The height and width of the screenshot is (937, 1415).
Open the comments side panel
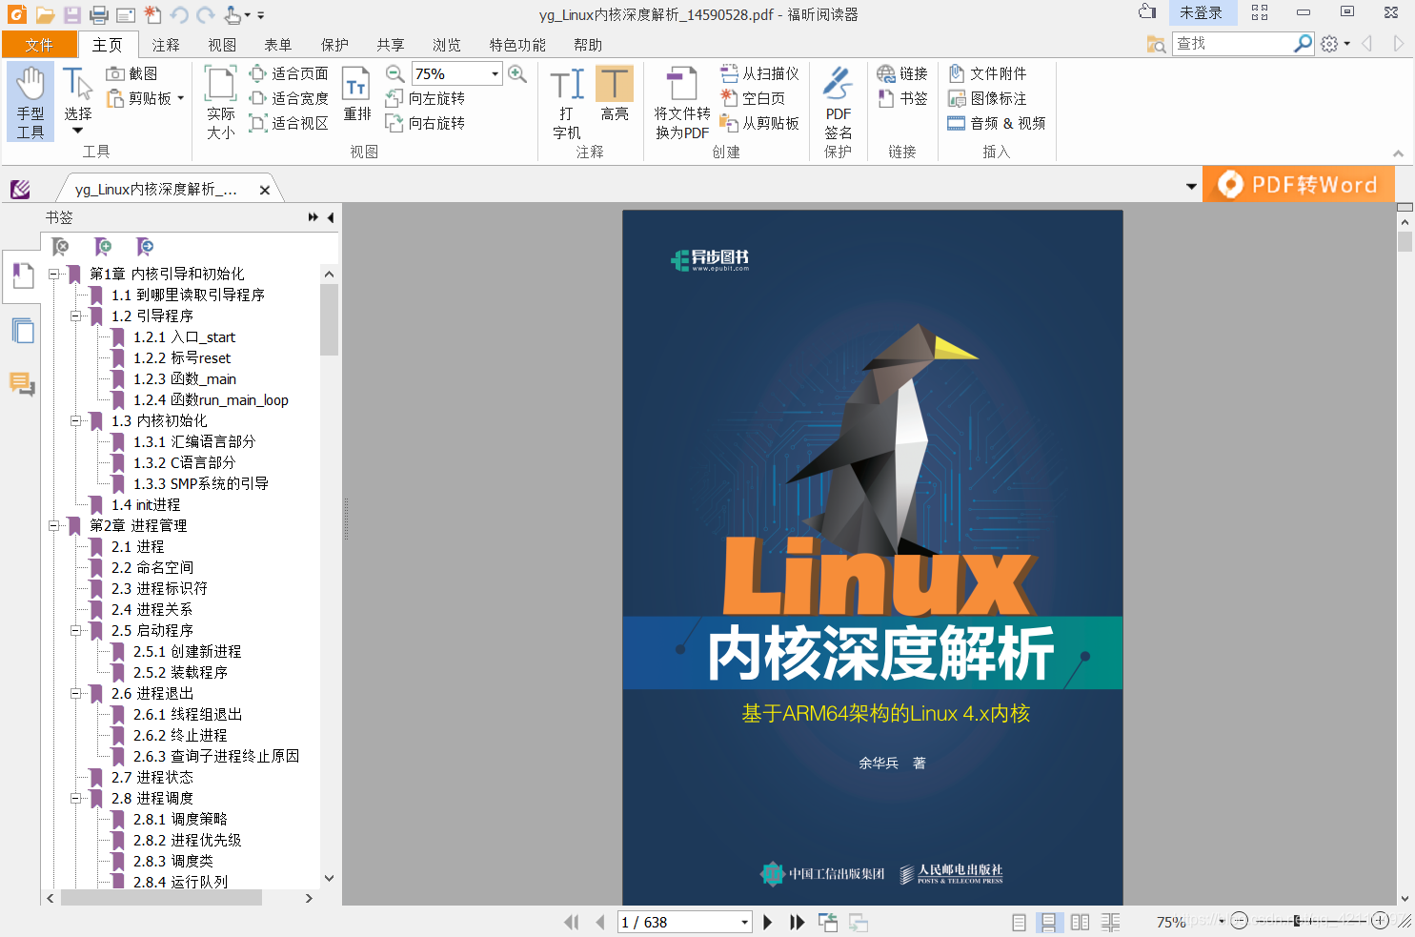22,384
